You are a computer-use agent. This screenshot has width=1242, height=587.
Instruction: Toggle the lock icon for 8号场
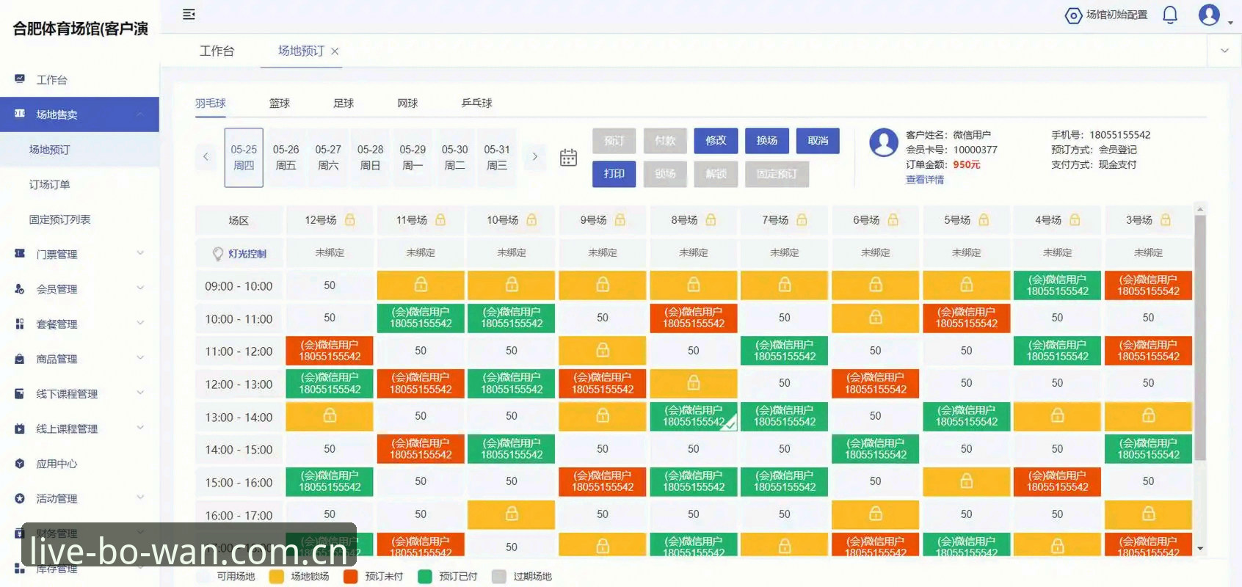coord(711,220)
